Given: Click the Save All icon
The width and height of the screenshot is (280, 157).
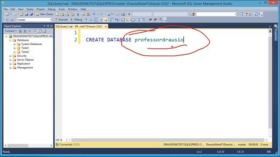Looking at the screenshot, I should click(31, 14).
